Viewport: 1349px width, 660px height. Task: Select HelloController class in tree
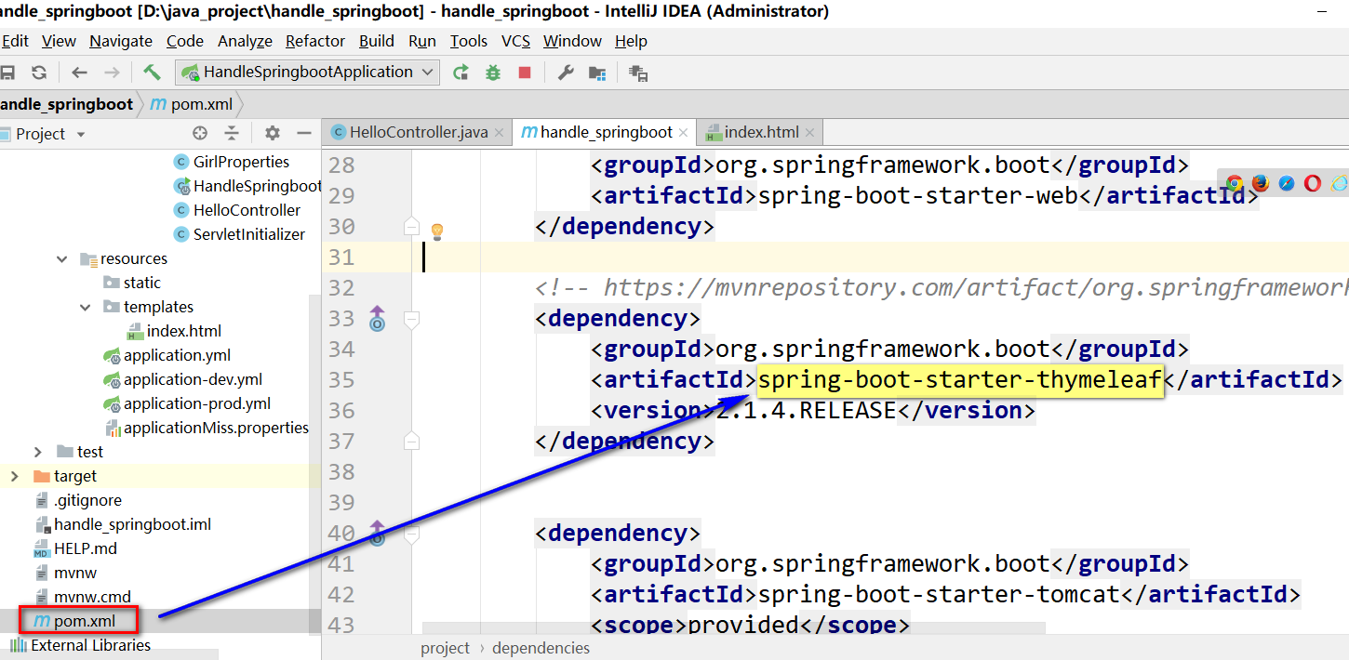tap(237, 210)
